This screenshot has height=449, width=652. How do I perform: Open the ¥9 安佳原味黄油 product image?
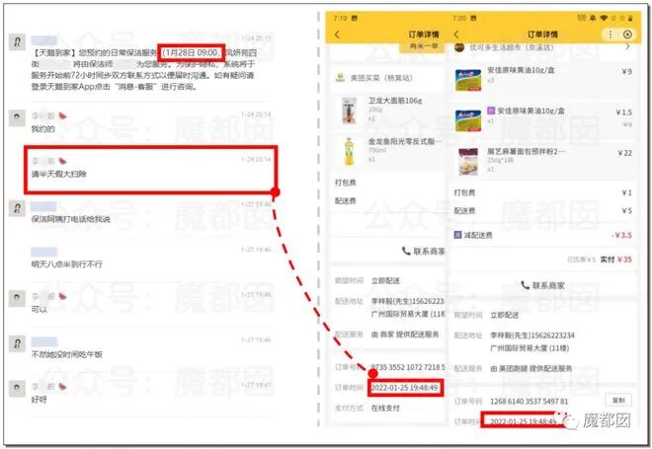coord(468,80)
